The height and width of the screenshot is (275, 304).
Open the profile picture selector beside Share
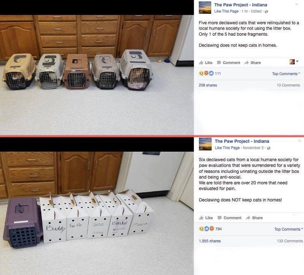coord(294,62)
